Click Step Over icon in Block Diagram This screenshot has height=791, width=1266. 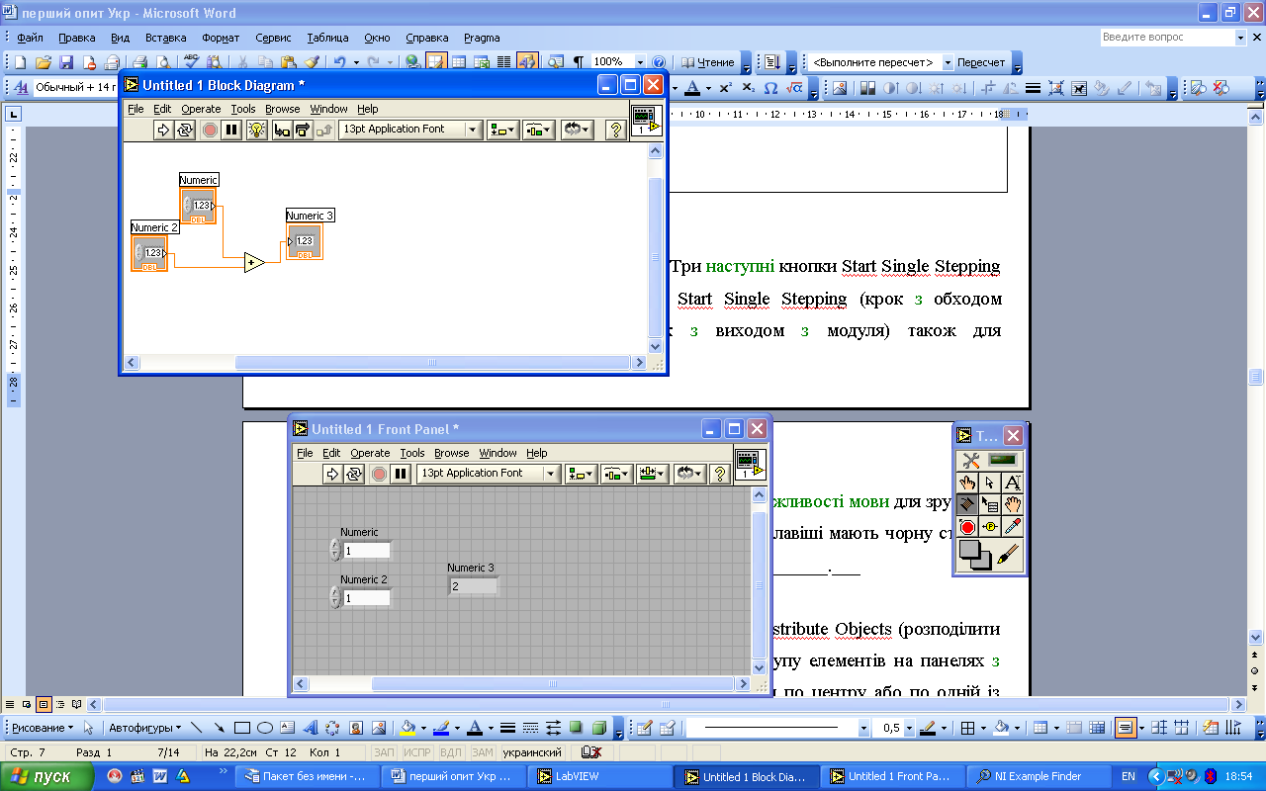point(303,130)
